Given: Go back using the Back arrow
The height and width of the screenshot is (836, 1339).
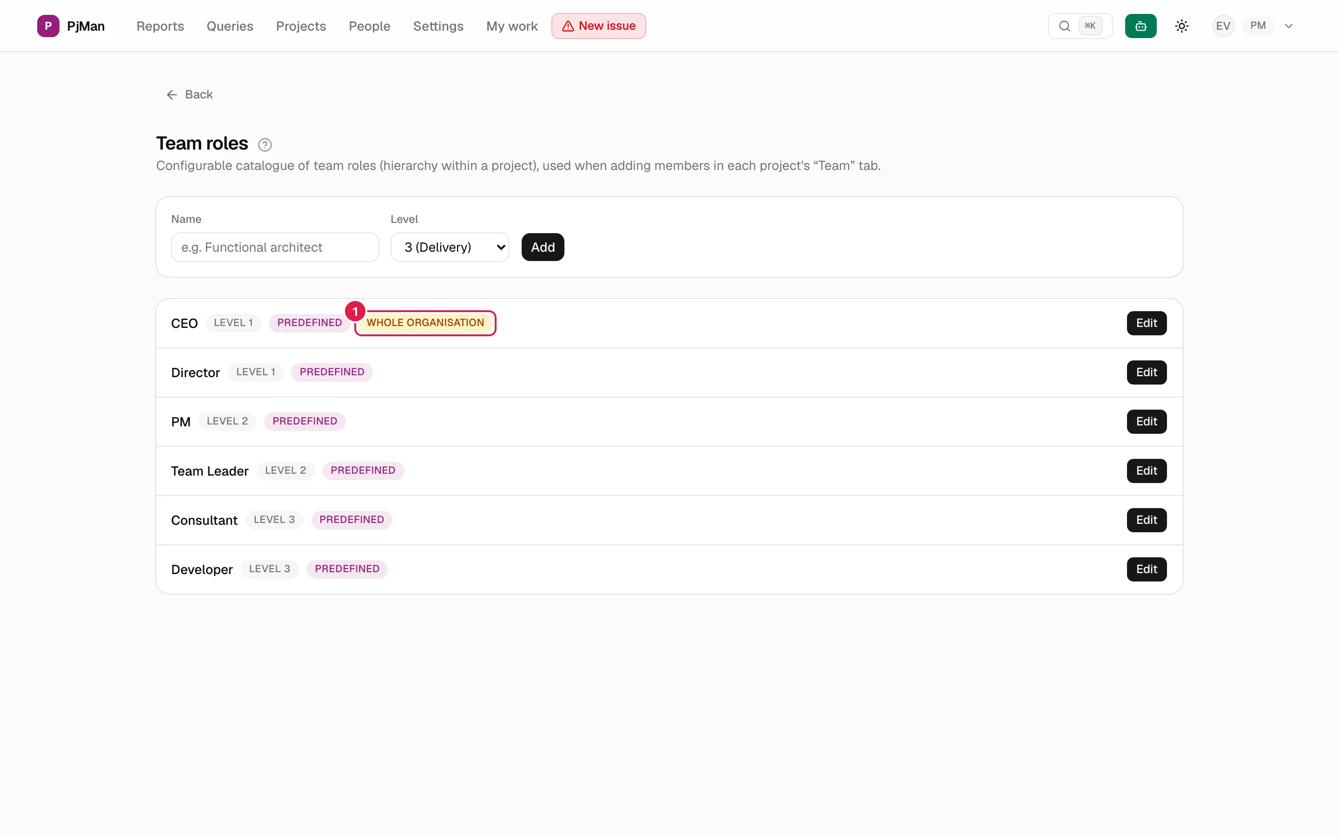Looking at the screenshot, I should point(189,95).
